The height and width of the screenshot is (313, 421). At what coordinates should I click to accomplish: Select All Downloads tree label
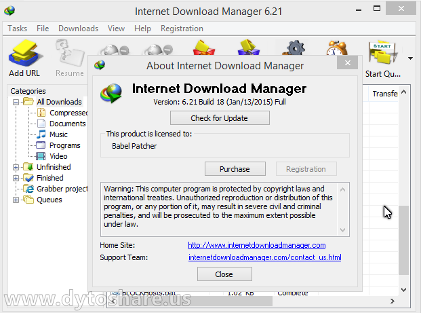[60, 102]
